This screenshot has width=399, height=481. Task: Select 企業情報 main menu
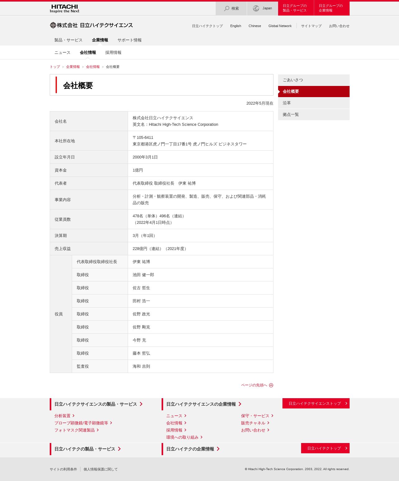point(100,40)
